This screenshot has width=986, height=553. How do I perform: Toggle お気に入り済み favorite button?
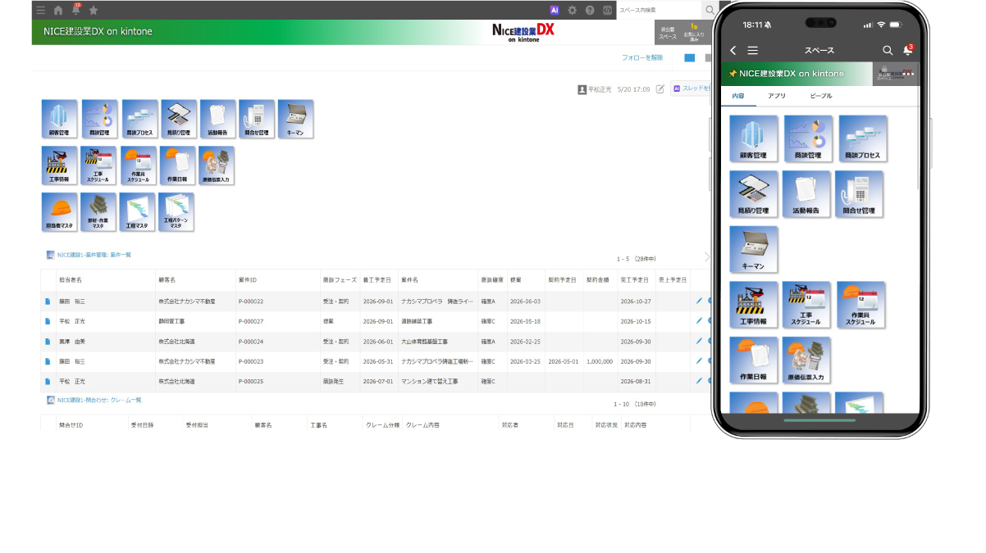click(x=694, y=33)
